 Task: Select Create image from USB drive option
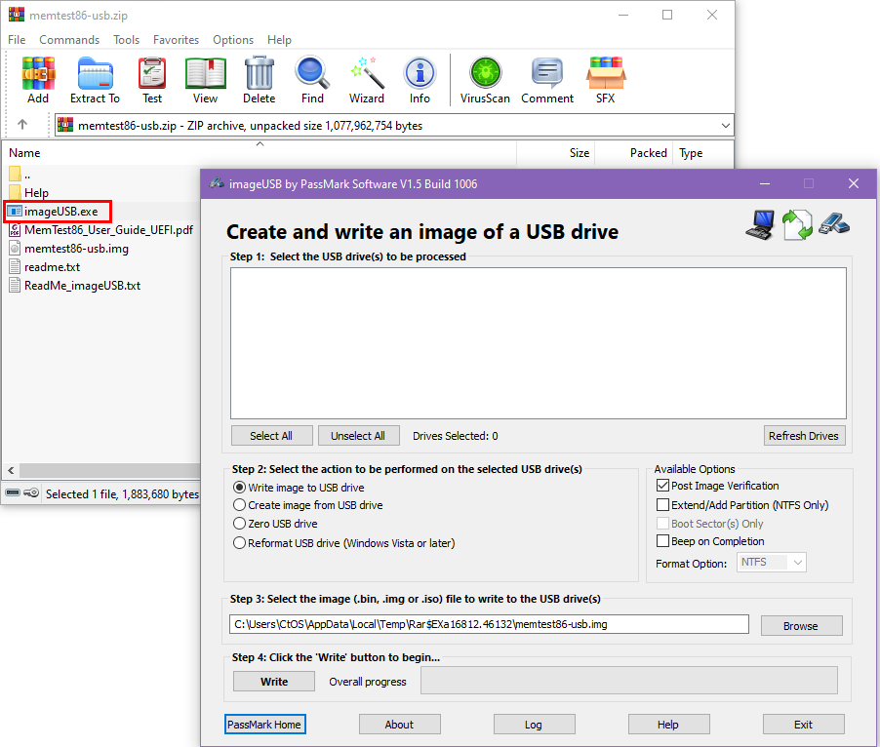308,505
